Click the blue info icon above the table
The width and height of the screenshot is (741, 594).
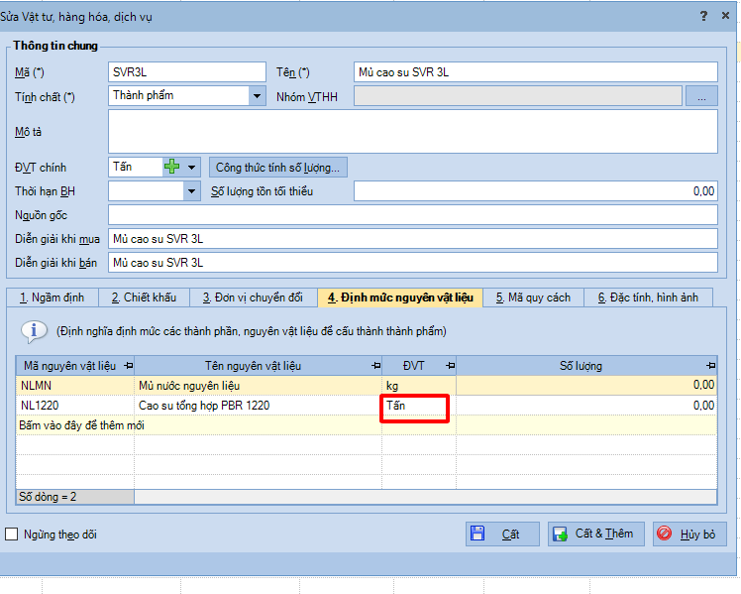[34, 330]
